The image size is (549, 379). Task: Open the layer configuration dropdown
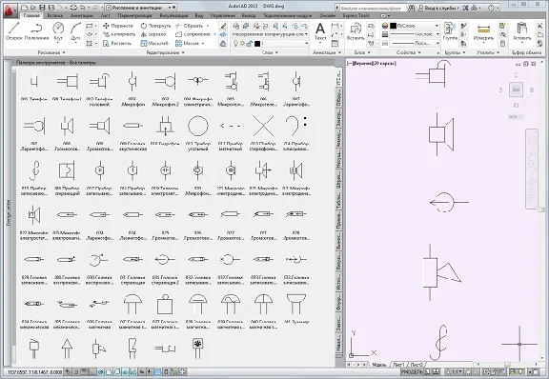tap(270, 34)
